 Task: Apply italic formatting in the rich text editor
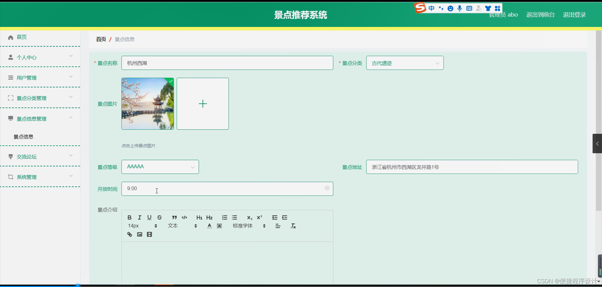140,217
